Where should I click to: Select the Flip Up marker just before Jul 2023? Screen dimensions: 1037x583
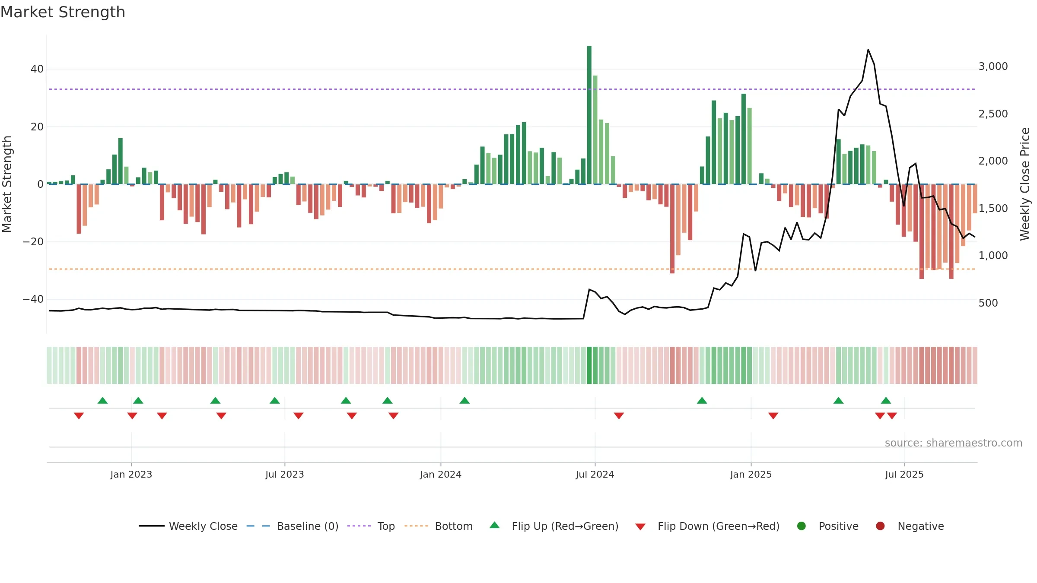(x=274, y=400)
